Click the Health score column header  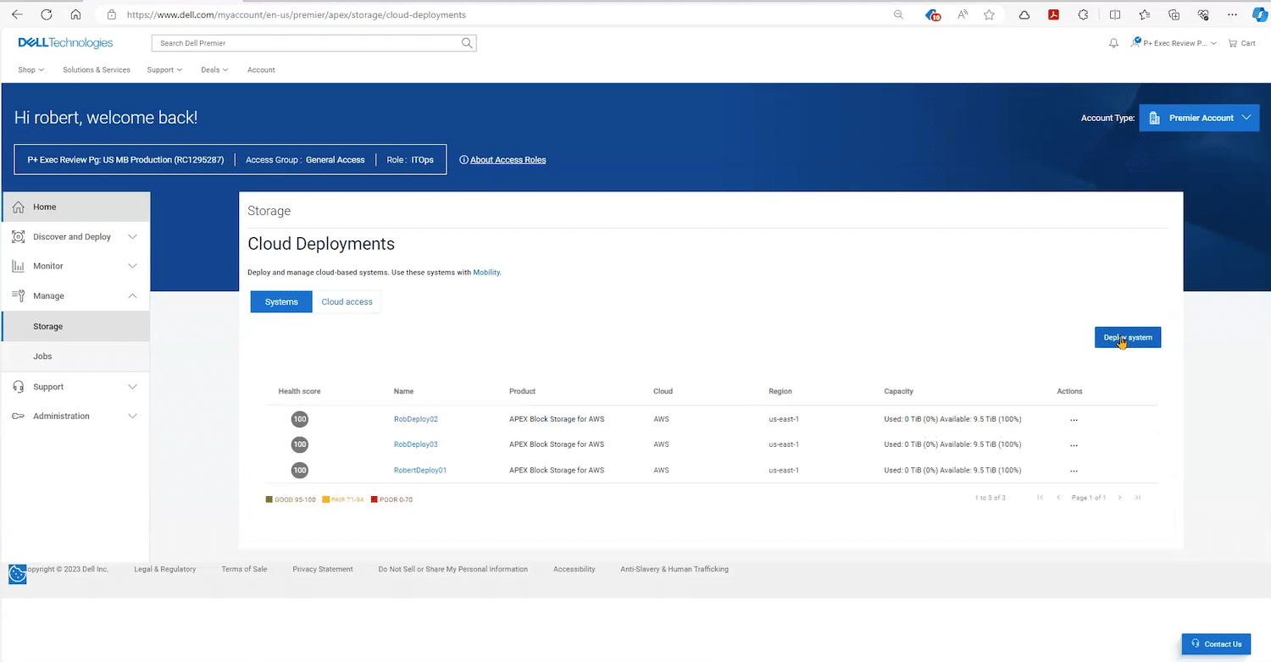tap(299, 391)
